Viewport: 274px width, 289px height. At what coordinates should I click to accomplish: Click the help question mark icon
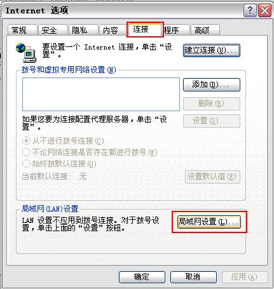(x=250, y=10)
